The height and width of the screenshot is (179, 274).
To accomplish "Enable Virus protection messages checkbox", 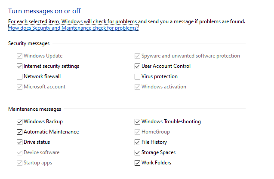I will pos(137,76).
